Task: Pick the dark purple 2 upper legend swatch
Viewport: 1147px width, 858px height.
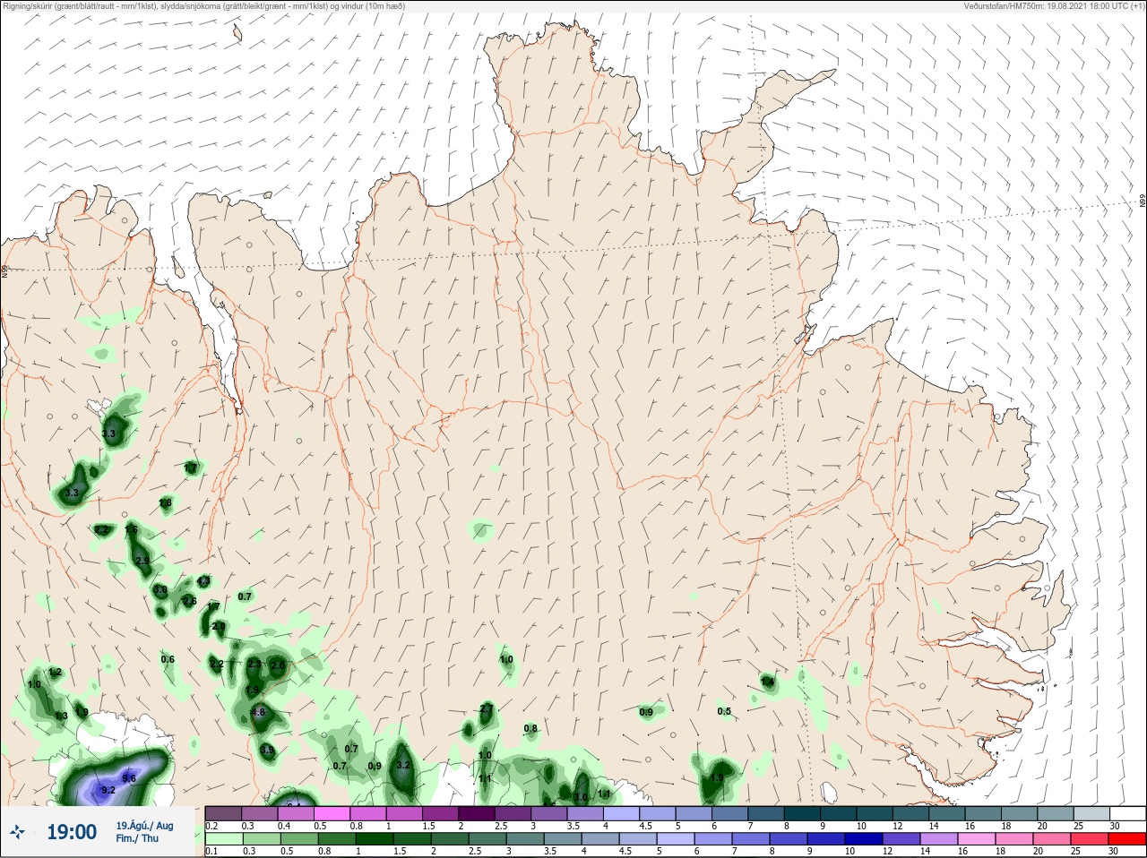Action: (477, 813)
